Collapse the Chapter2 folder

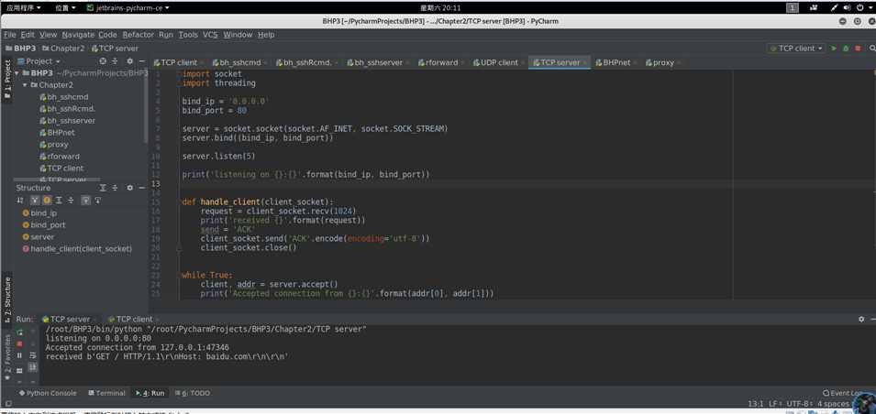[x=25, y=85]
